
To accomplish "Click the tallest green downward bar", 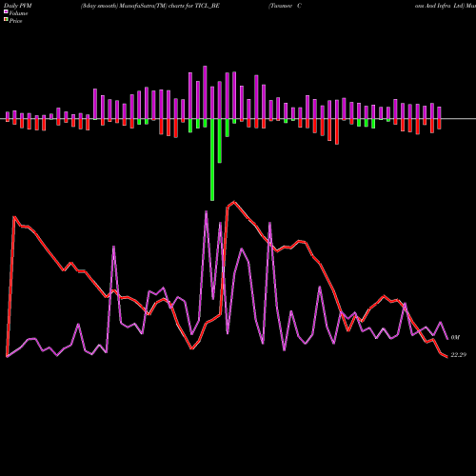I will tap(212, 160).
